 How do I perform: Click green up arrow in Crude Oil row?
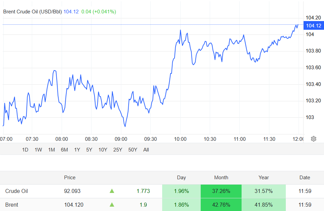coord(112,191)
